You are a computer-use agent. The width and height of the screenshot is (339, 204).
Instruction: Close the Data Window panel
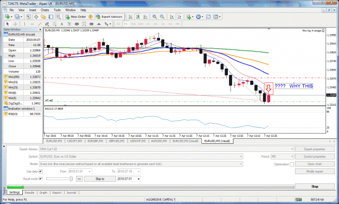[x=40, y=29]
